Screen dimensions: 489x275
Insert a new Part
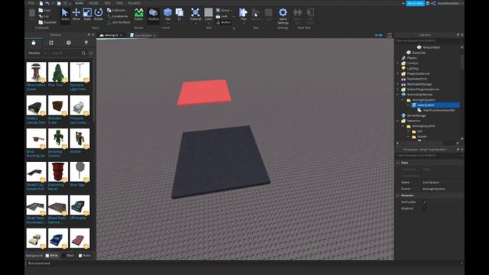click(168, 15)
